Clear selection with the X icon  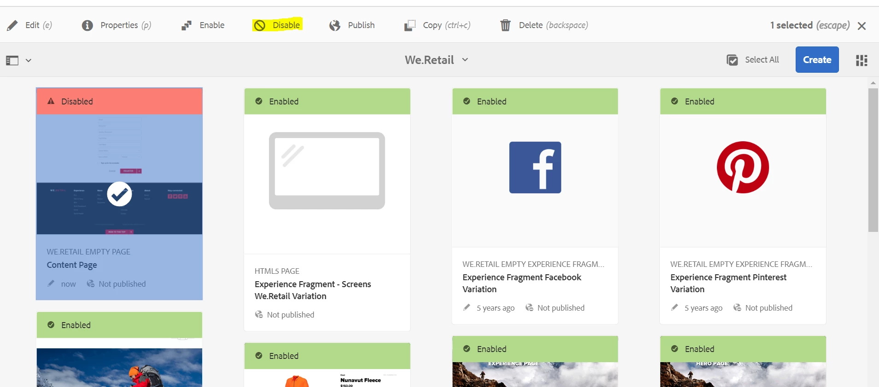point(862,26)
